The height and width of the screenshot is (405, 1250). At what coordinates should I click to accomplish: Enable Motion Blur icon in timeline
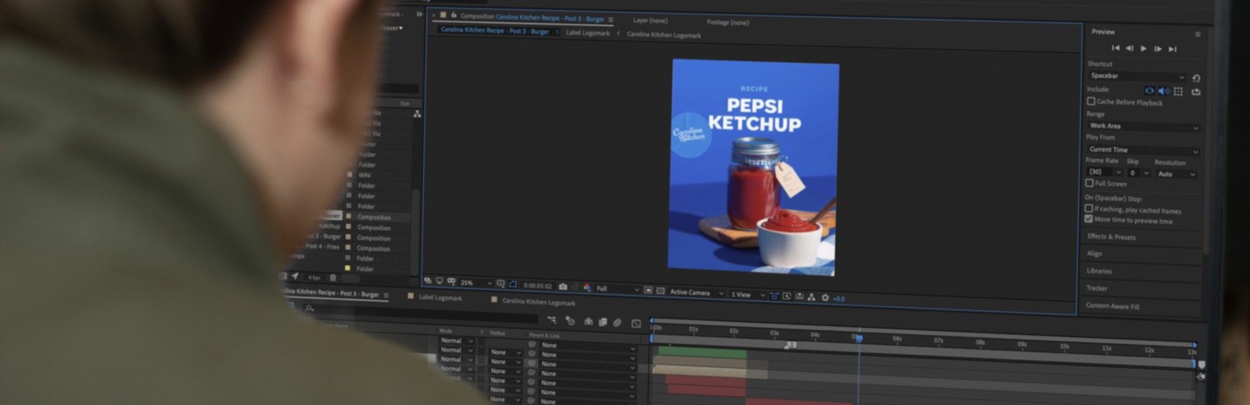pos(617,323)
